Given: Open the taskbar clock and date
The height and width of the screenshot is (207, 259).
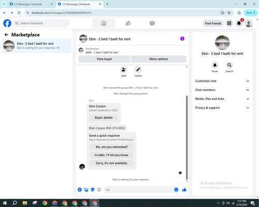Looking at the screenshot, I should pyautogui.click(x=241, y=203).
